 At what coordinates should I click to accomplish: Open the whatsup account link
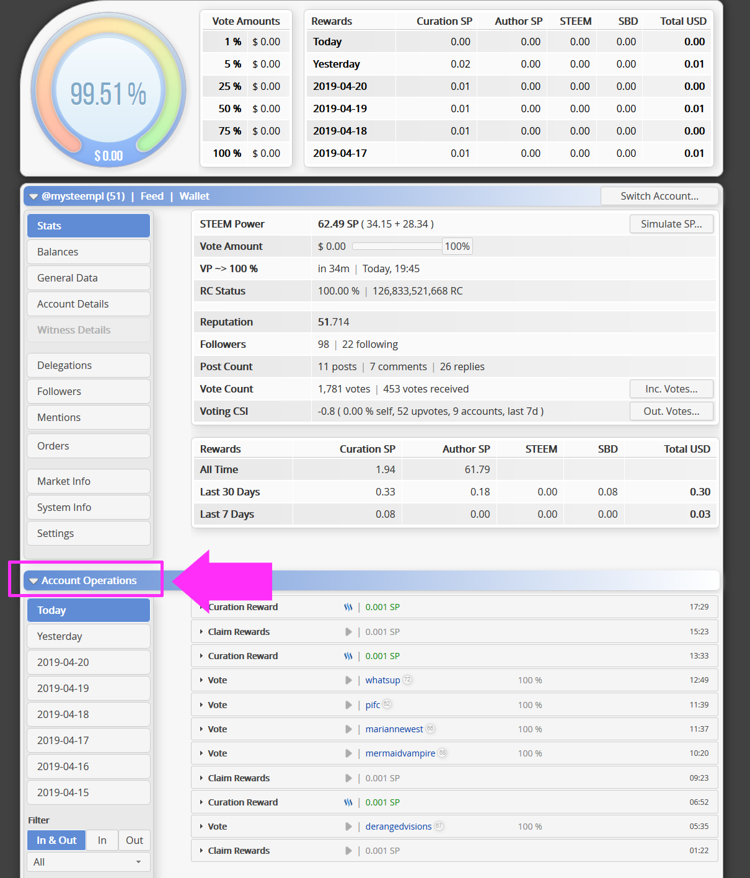pyautogui.click(x=382, y=680)
